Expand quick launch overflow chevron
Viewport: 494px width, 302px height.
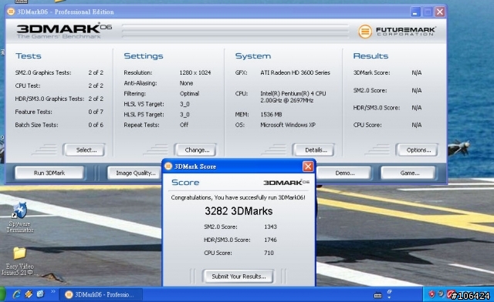tap(53, 292)
